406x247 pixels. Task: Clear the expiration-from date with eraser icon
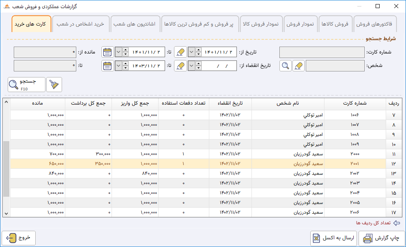pos(180,66)
